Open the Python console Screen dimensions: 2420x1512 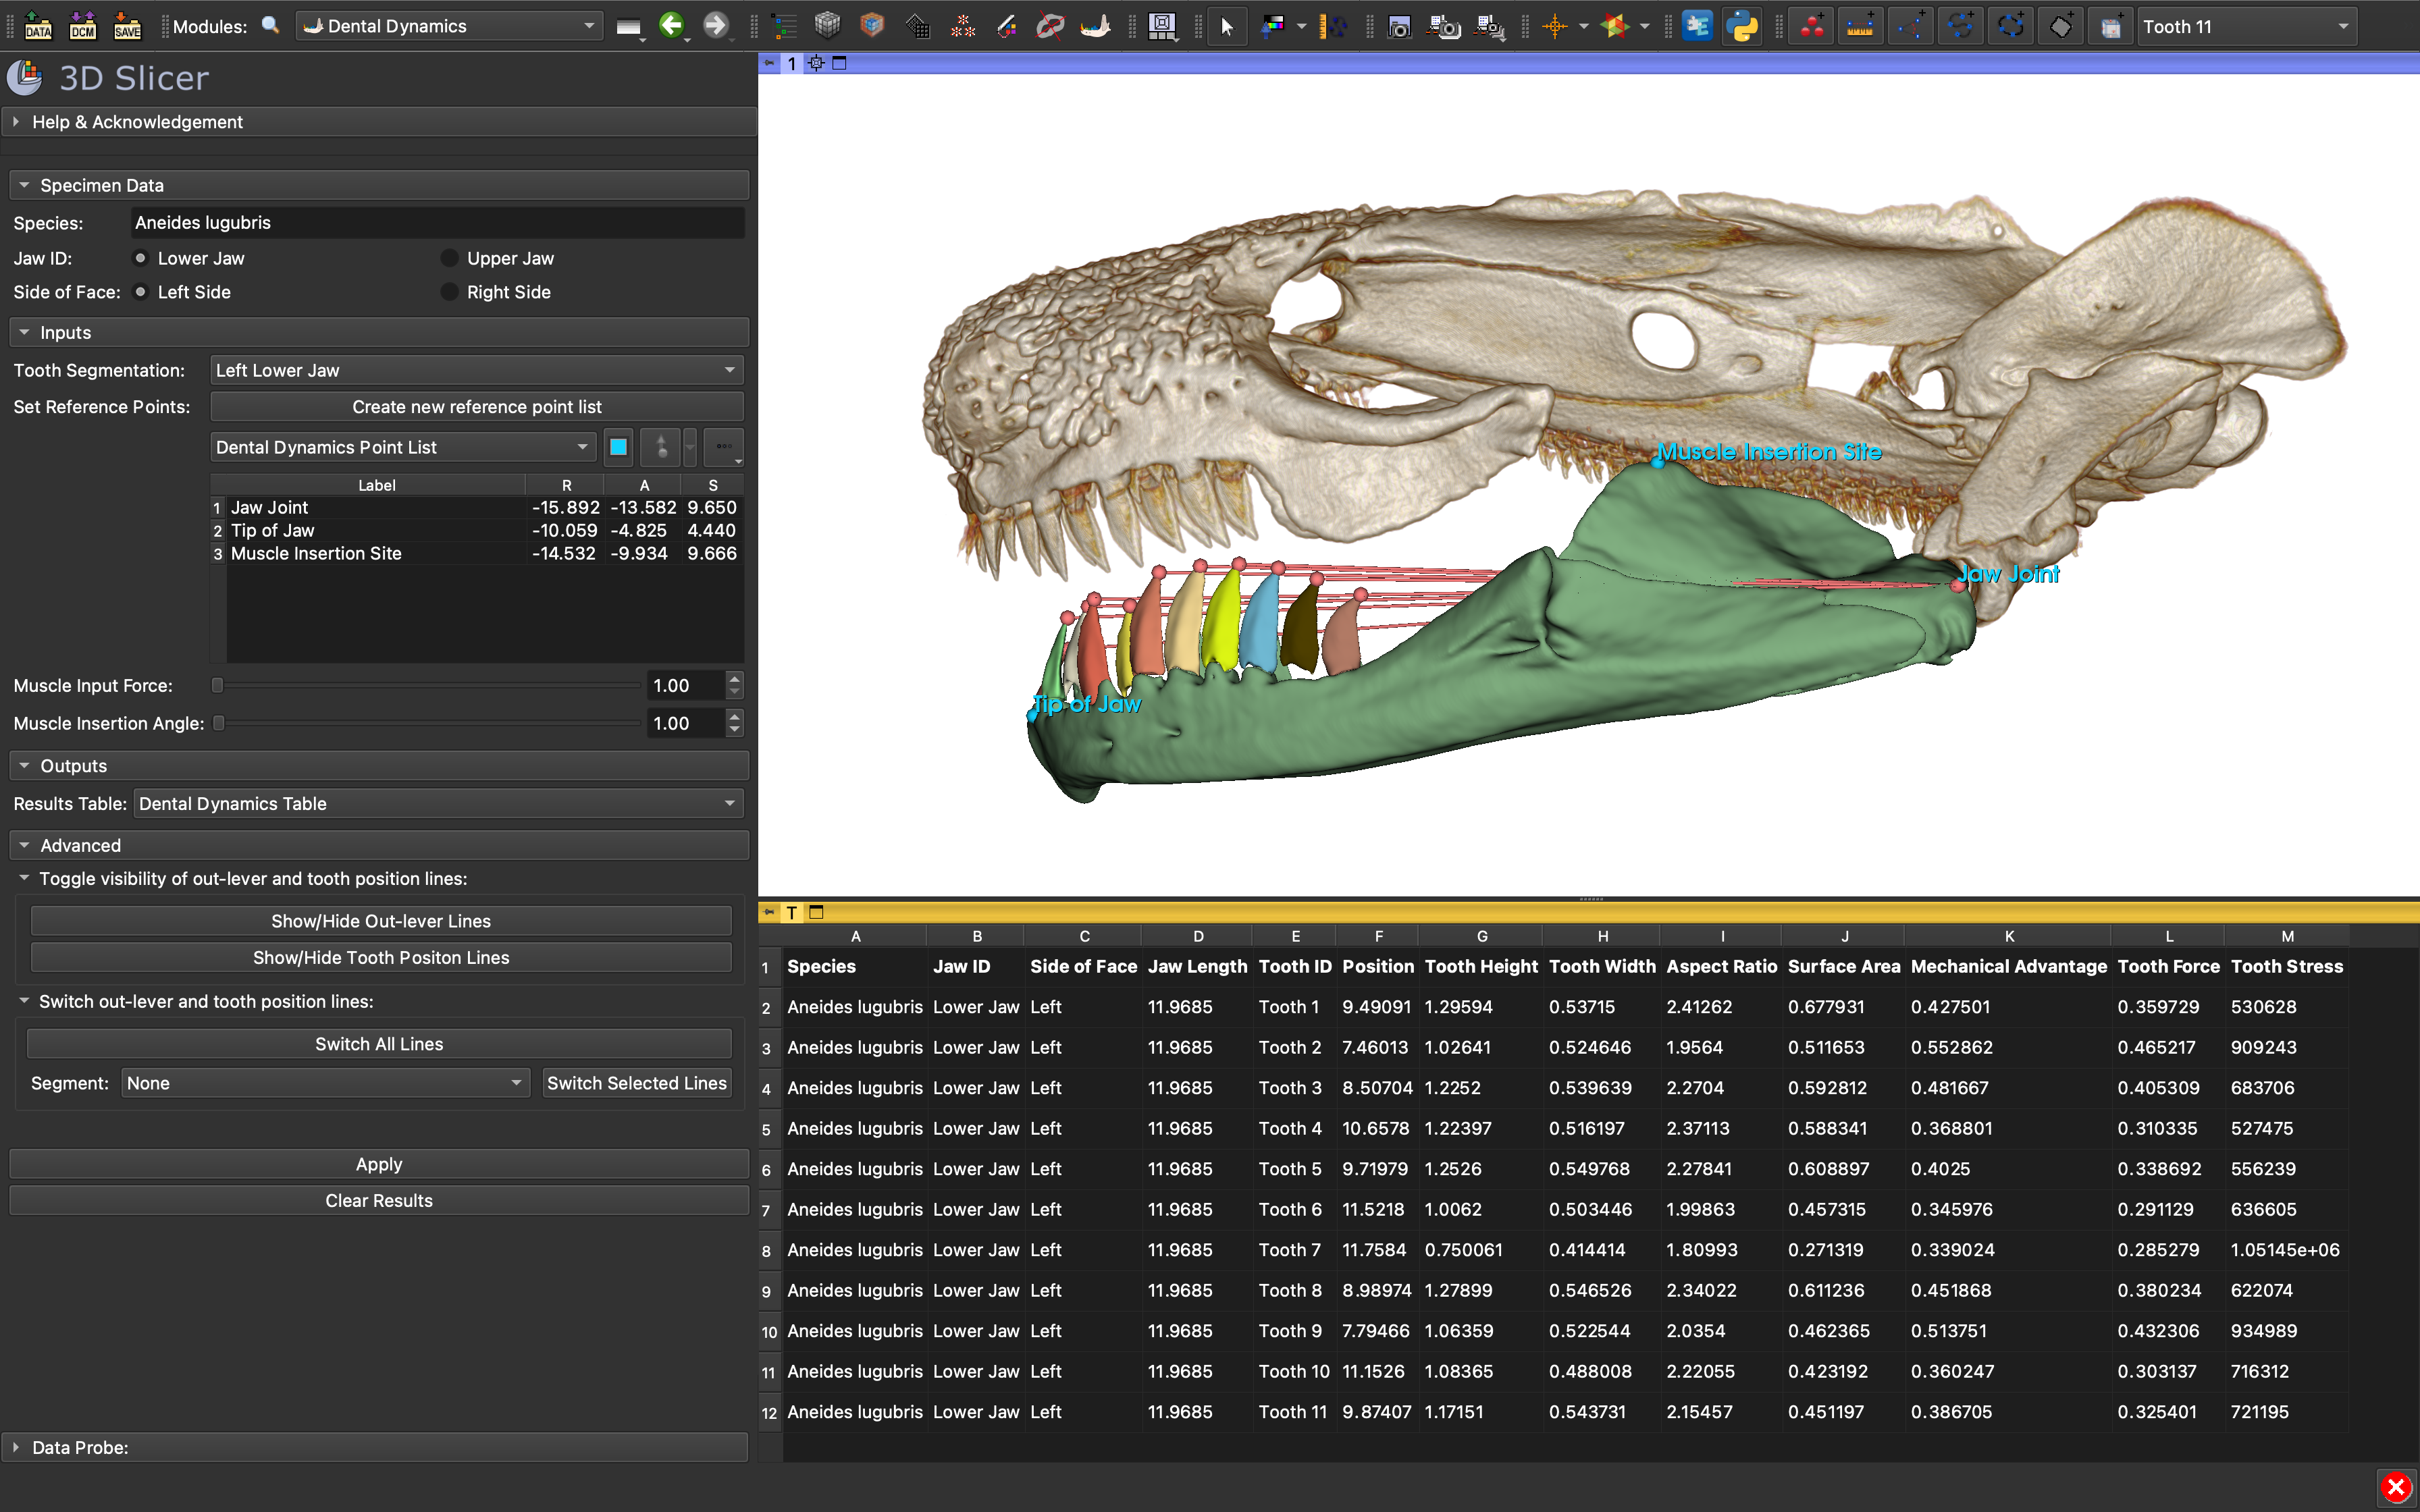click(1742, 26)
